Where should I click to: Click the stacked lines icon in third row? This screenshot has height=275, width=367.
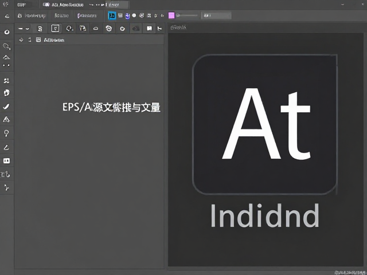[40, 29]
